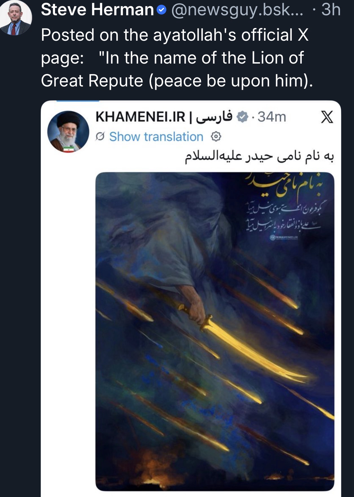This screenshot has width=354, height=497.
Task: Click the blue verified badge beside Steve Herman
Action: 161,11
